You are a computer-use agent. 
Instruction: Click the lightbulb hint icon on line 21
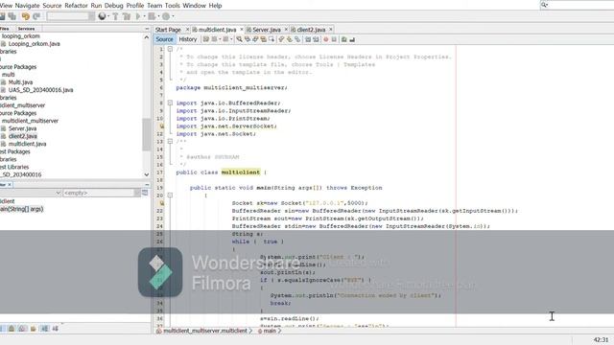(x=162, y=203)
